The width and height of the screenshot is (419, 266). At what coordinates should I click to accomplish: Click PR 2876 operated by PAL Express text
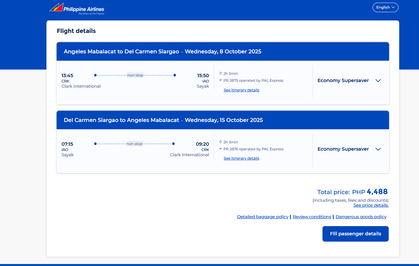(x=253, y=149)
